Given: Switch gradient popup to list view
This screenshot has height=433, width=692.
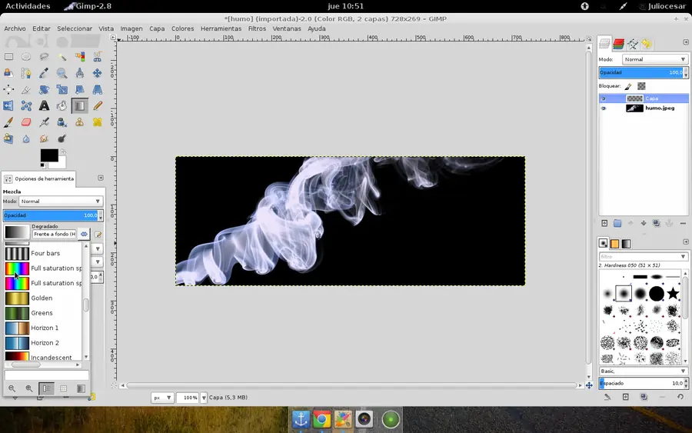Looking at the screenshot, I should (x=47, y=389).
